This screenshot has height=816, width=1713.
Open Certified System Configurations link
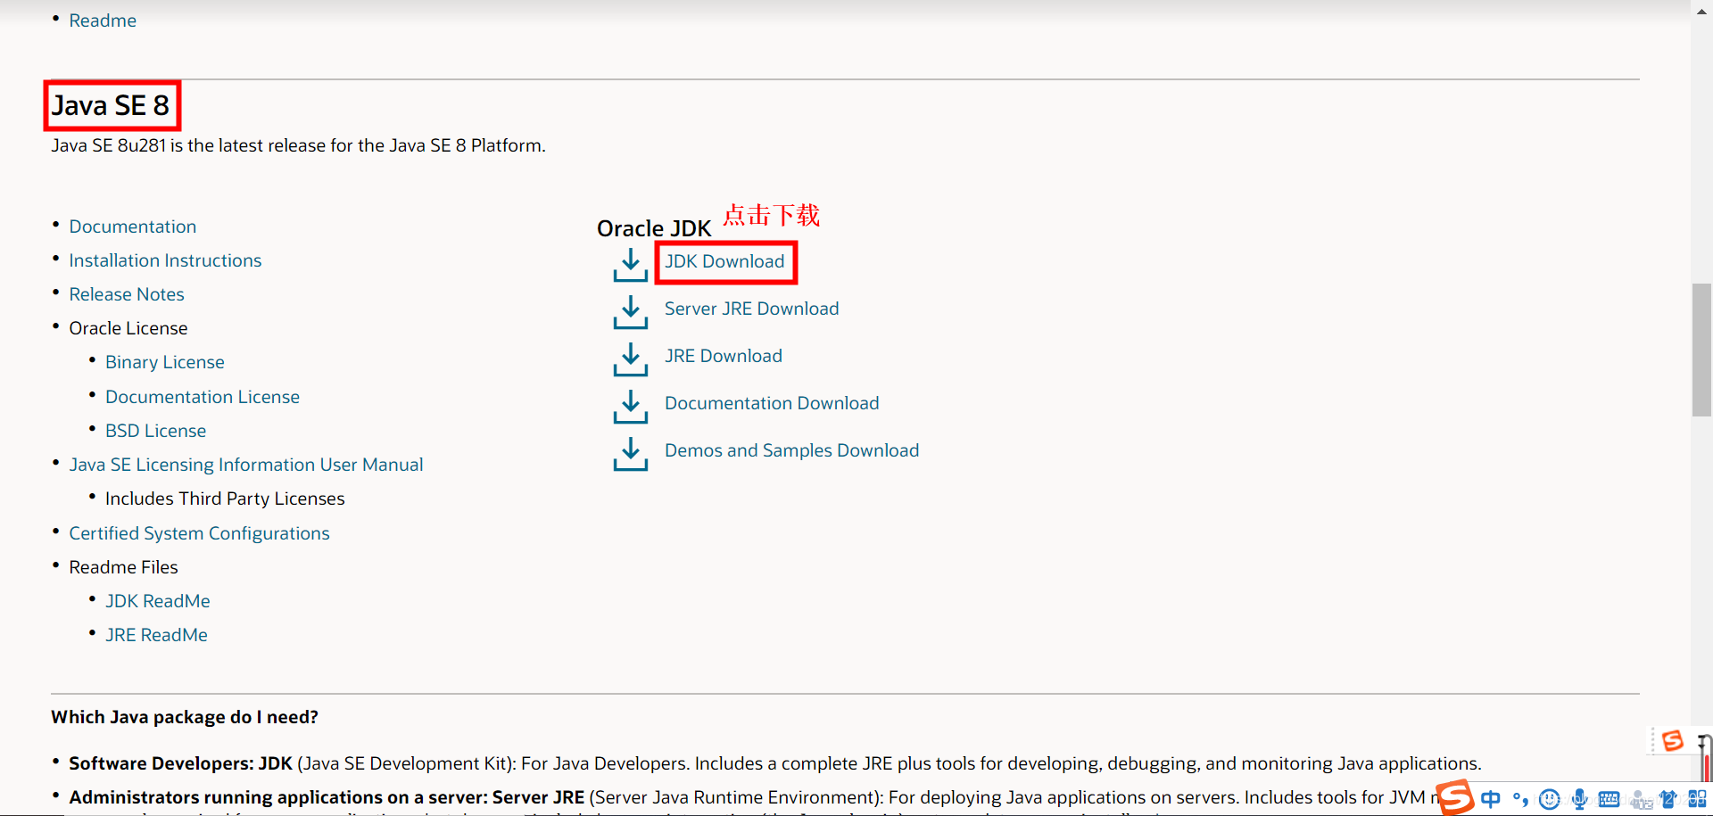199,533
